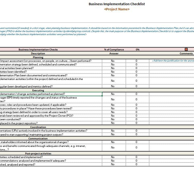Screen dimensions: 194x173
Task: Click No answer for scheduled and implemented row
Action: tap(113, 157)
